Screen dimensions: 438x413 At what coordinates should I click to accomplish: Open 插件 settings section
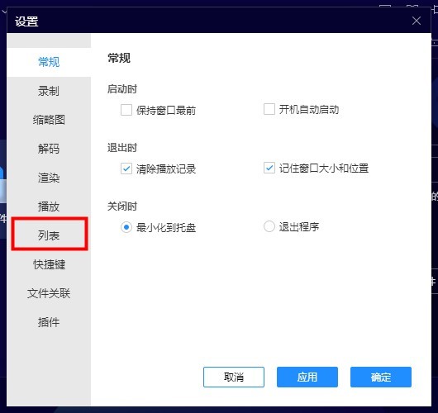49,322
